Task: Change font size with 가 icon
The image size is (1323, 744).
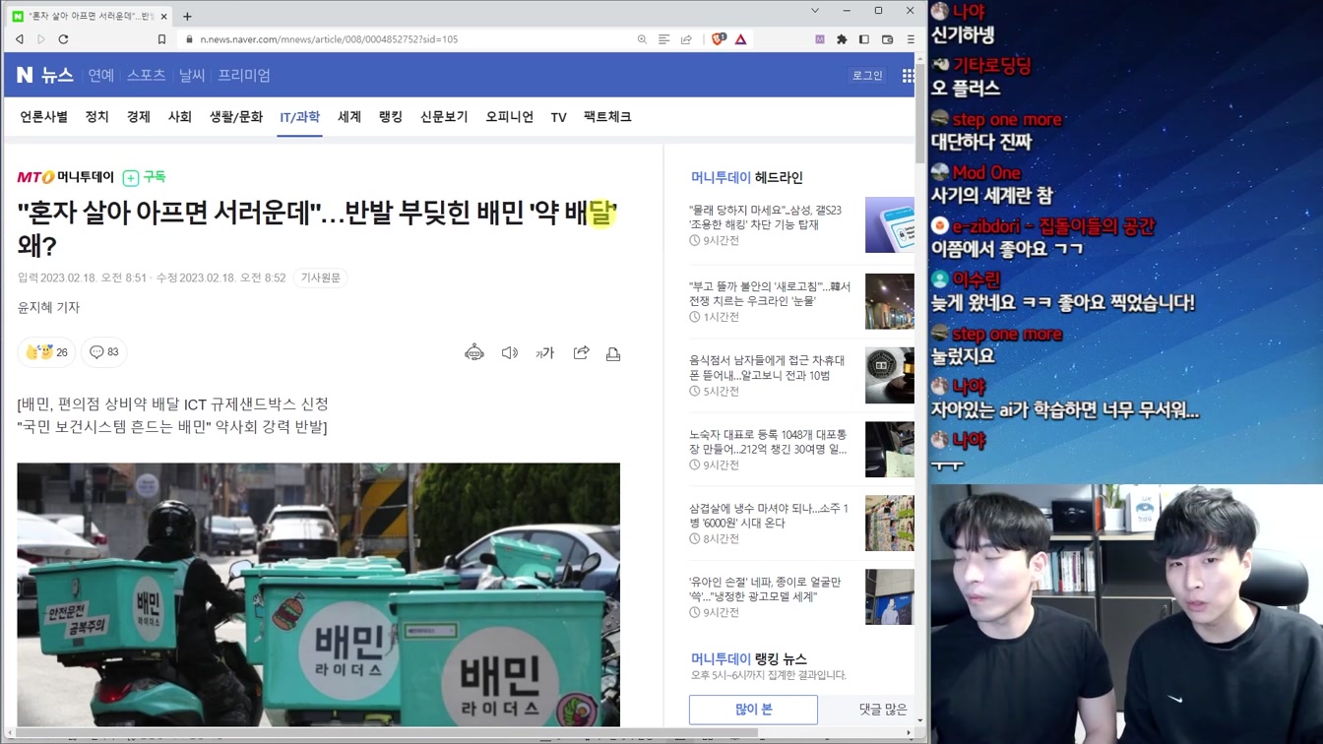Action: (544, 352)
